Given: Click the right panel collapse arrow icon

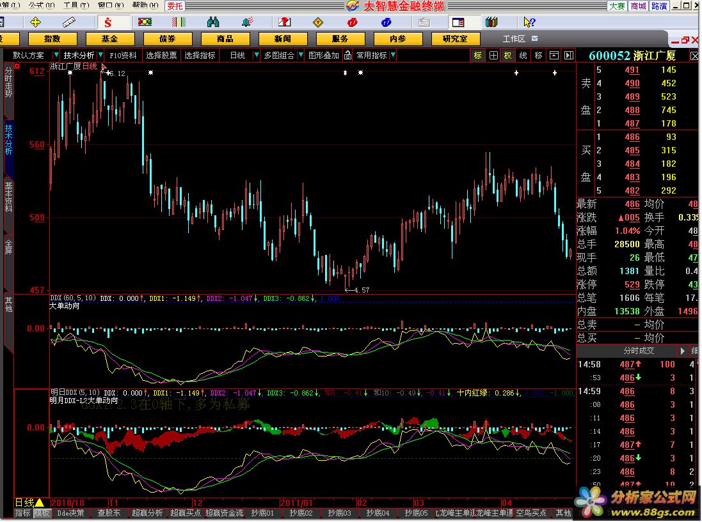Looking at the screenshot, I should 569,56.
